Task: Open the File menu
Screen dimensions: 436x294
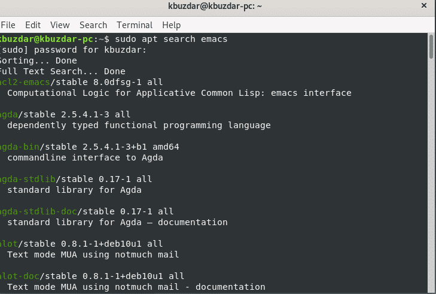Action: tap(8, 25)
